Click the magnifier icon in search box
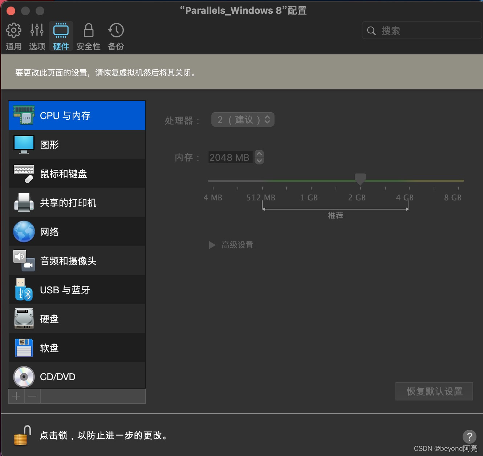Image resolution: width=483 pixels, height=456 pixels. (371, 31)
